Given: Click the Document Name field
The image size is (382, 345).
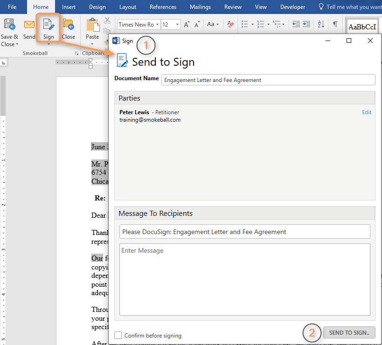Looking at the screenshot, I should coord(268,80).
